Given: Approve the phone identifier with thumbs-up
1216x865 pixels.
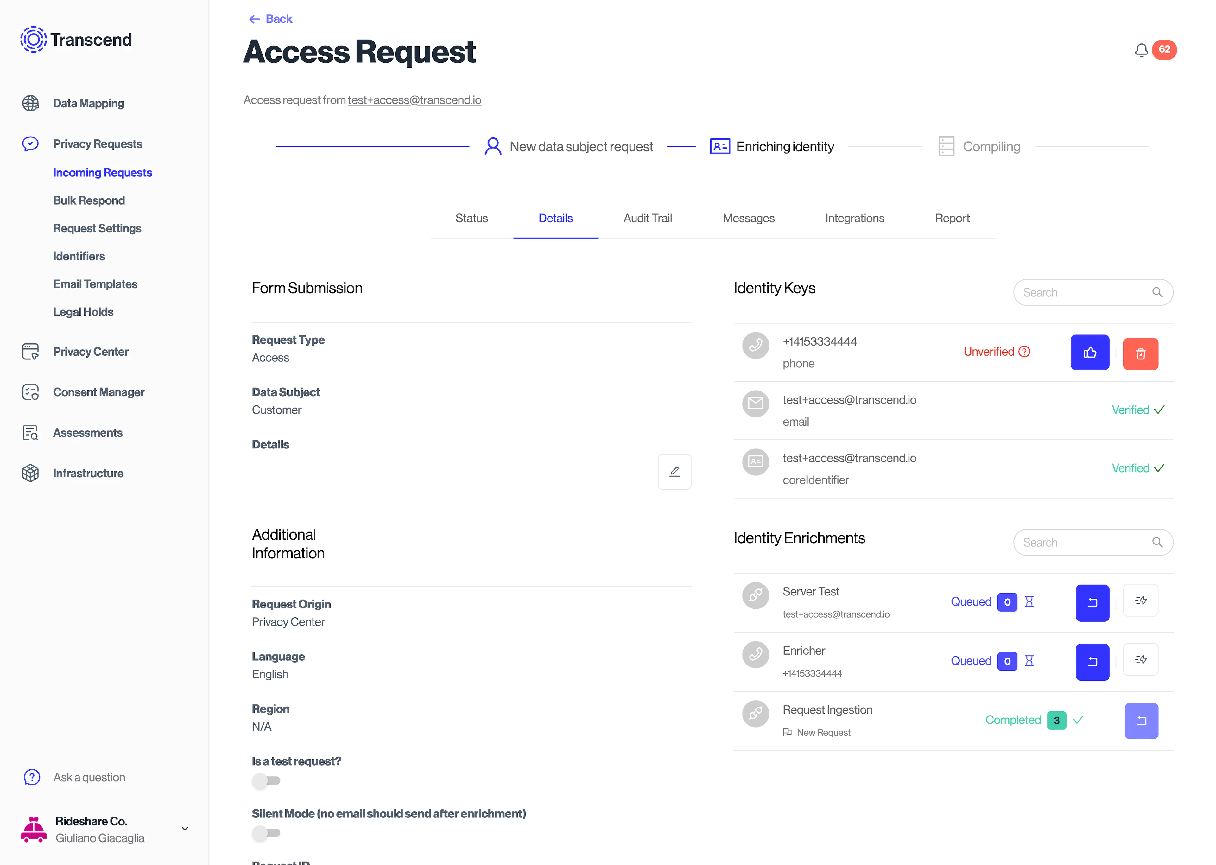Looking at the screenshot, I should [1089, 352].
